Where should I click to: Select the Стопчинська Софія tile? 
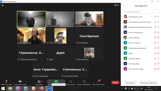tap(75, 69)
